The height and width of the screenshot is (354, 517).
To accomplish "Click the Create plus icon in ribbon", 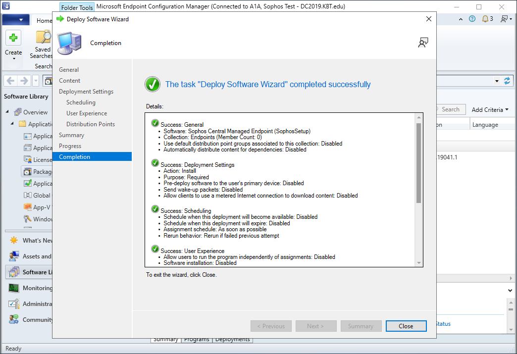I will pos(13,38).
